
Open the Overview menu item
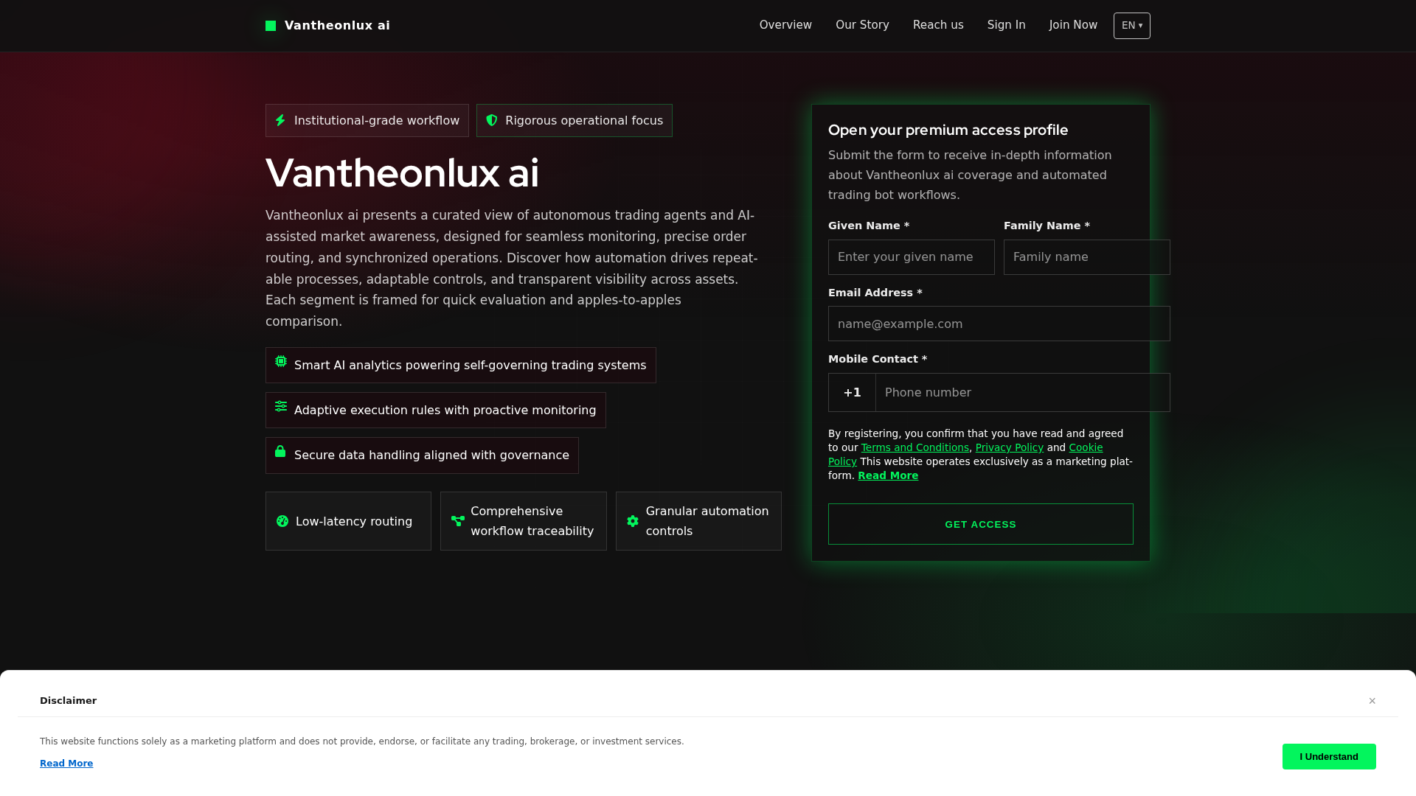[x=785, y=25]
